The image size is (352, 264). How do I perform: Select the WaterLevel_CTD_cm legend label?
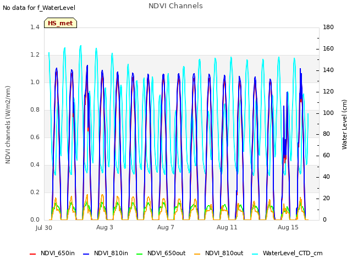coord(293,253)
